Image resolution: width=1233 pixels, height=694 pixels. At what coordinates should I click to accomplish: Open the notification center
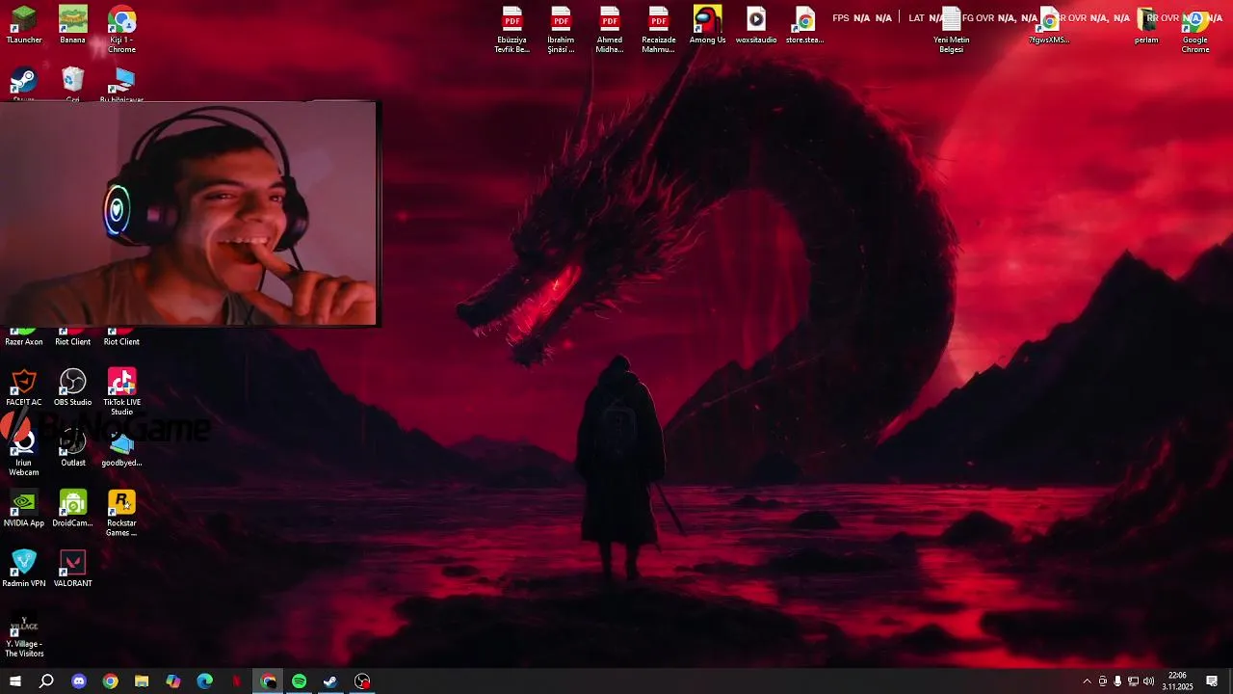point(1212,681)
